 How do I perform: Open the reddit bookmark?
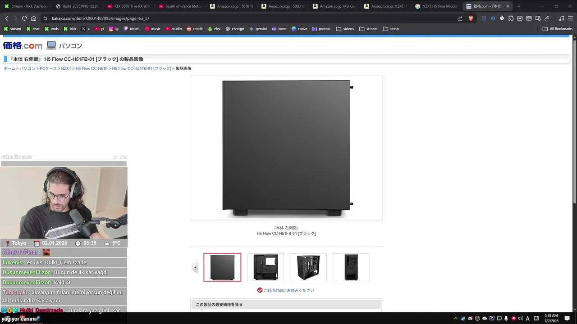click(195, 29)
